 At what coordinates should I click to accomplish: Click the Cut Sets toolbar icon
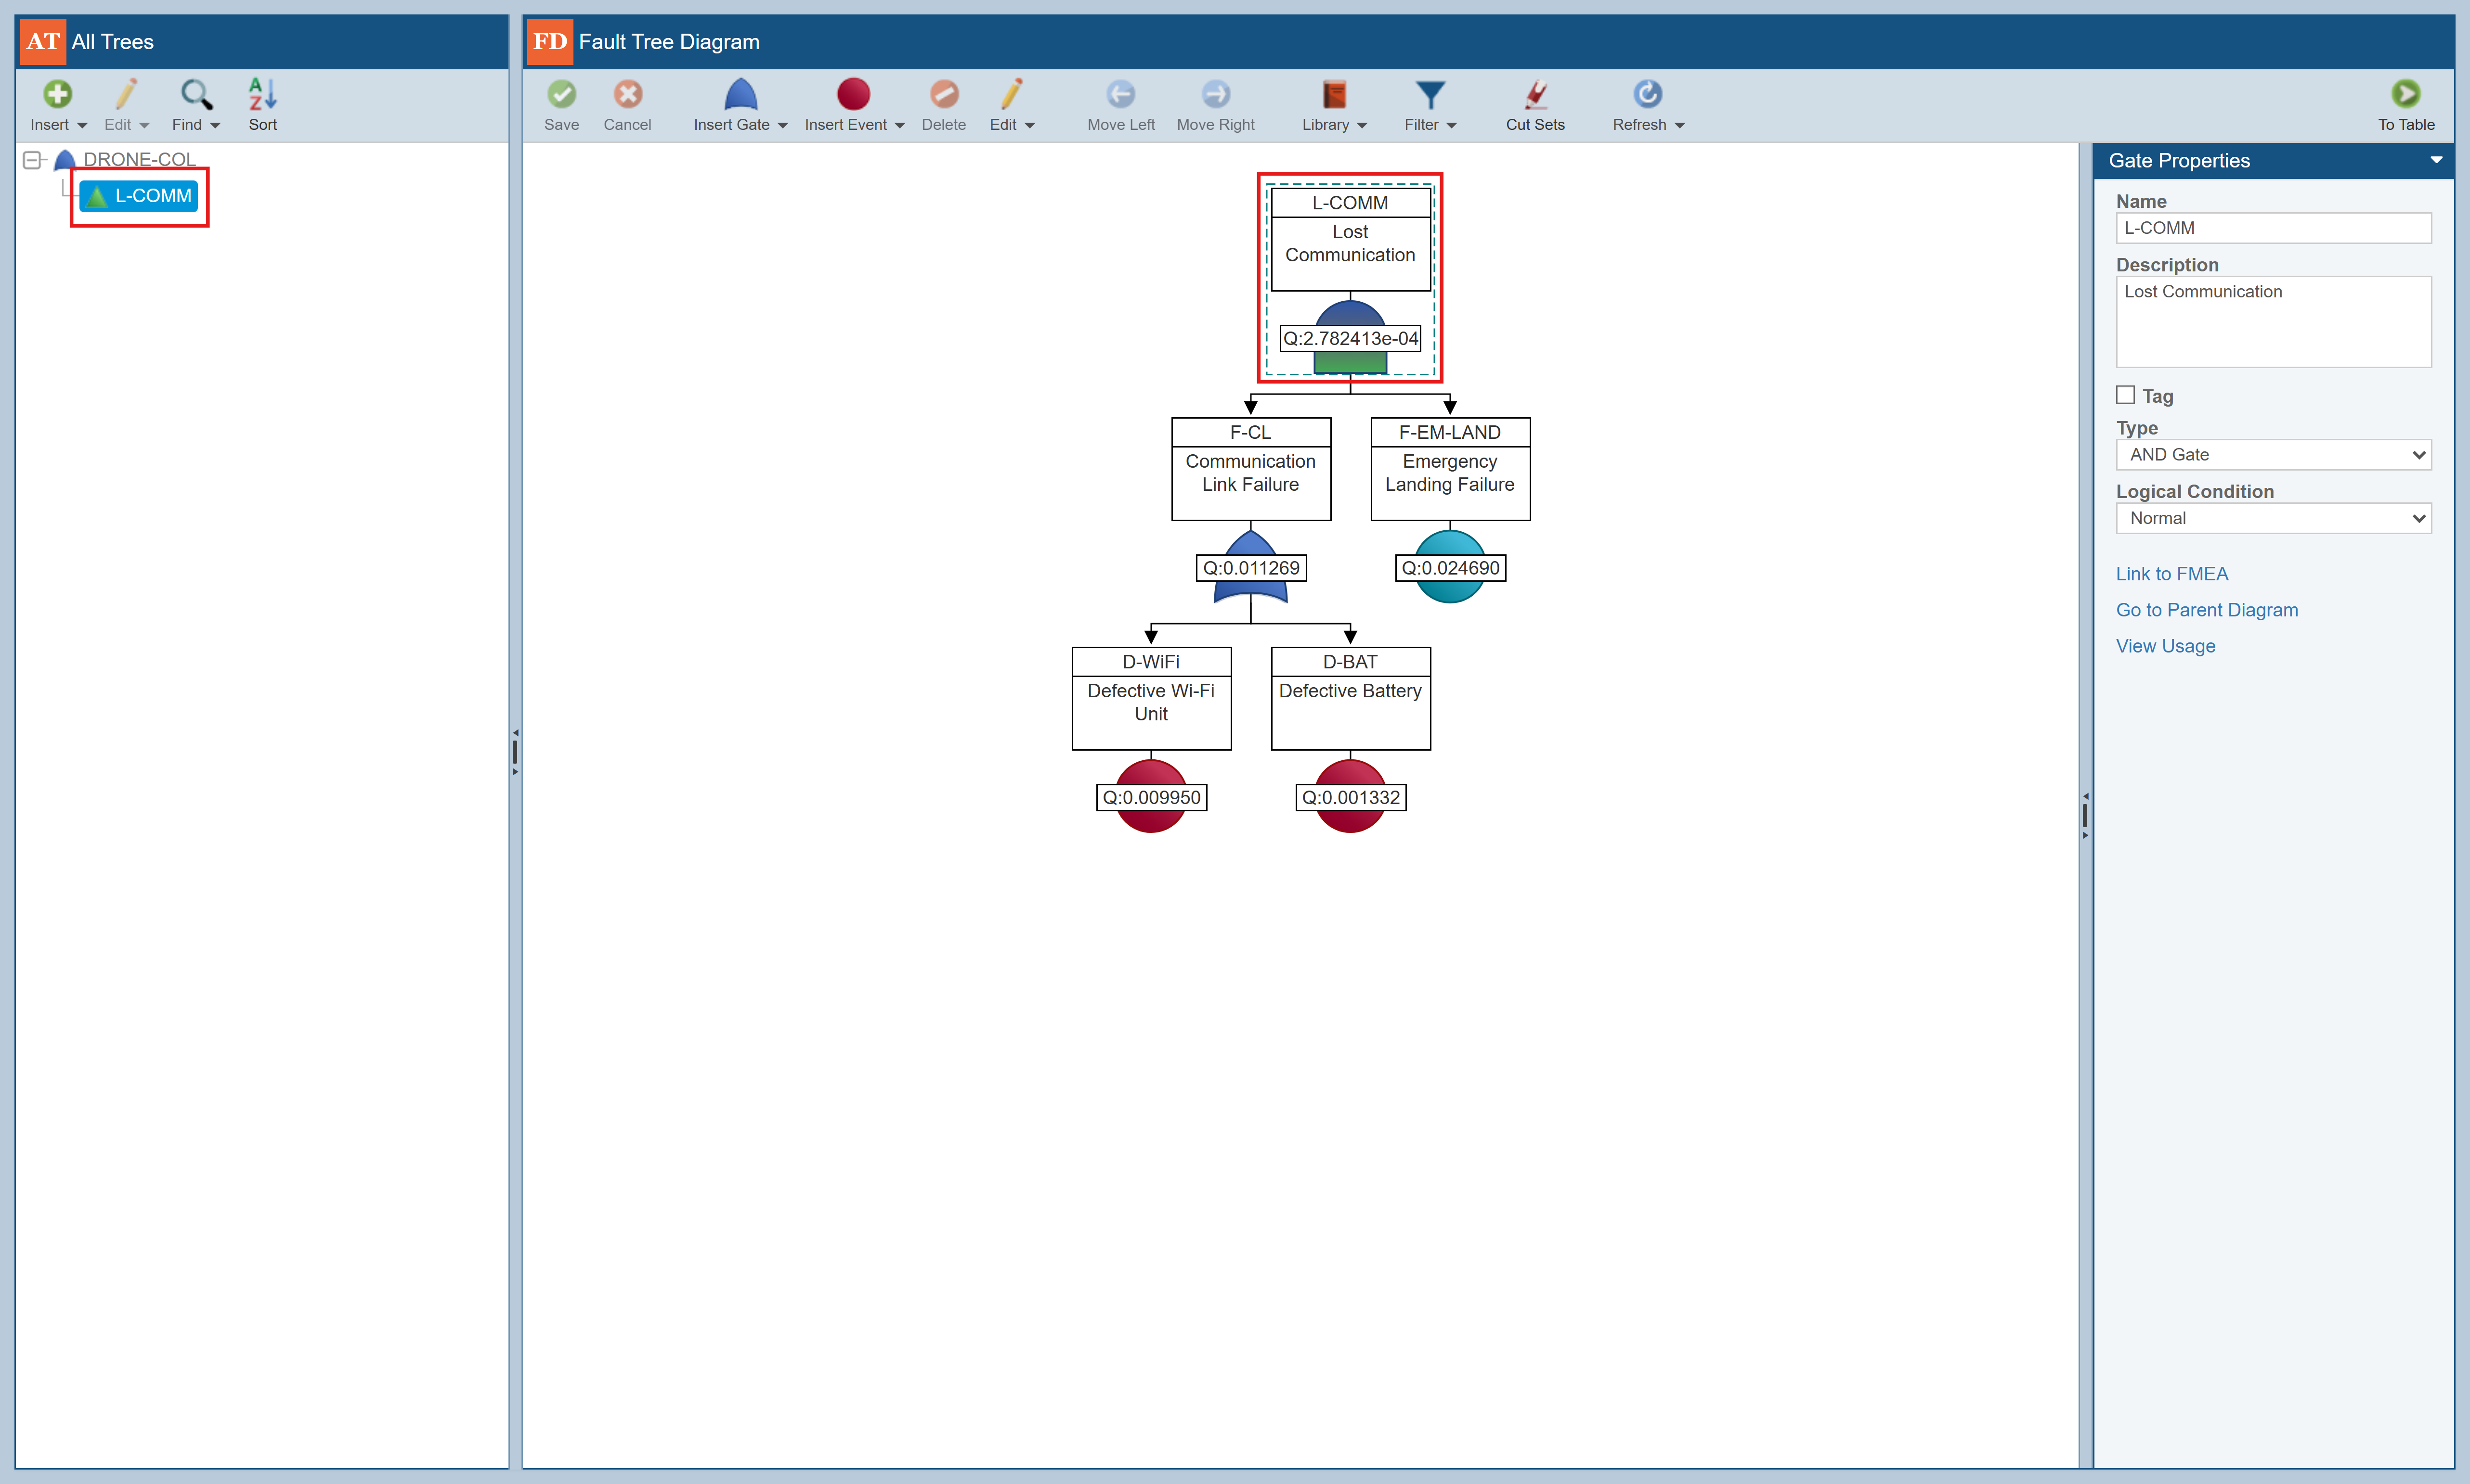coord(1534,95)
